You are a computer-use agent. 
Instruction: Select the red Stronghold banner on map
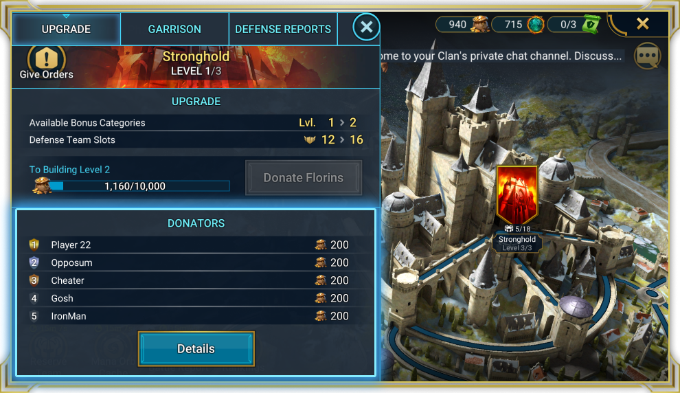pyautogui.click(x=517, y=194)
